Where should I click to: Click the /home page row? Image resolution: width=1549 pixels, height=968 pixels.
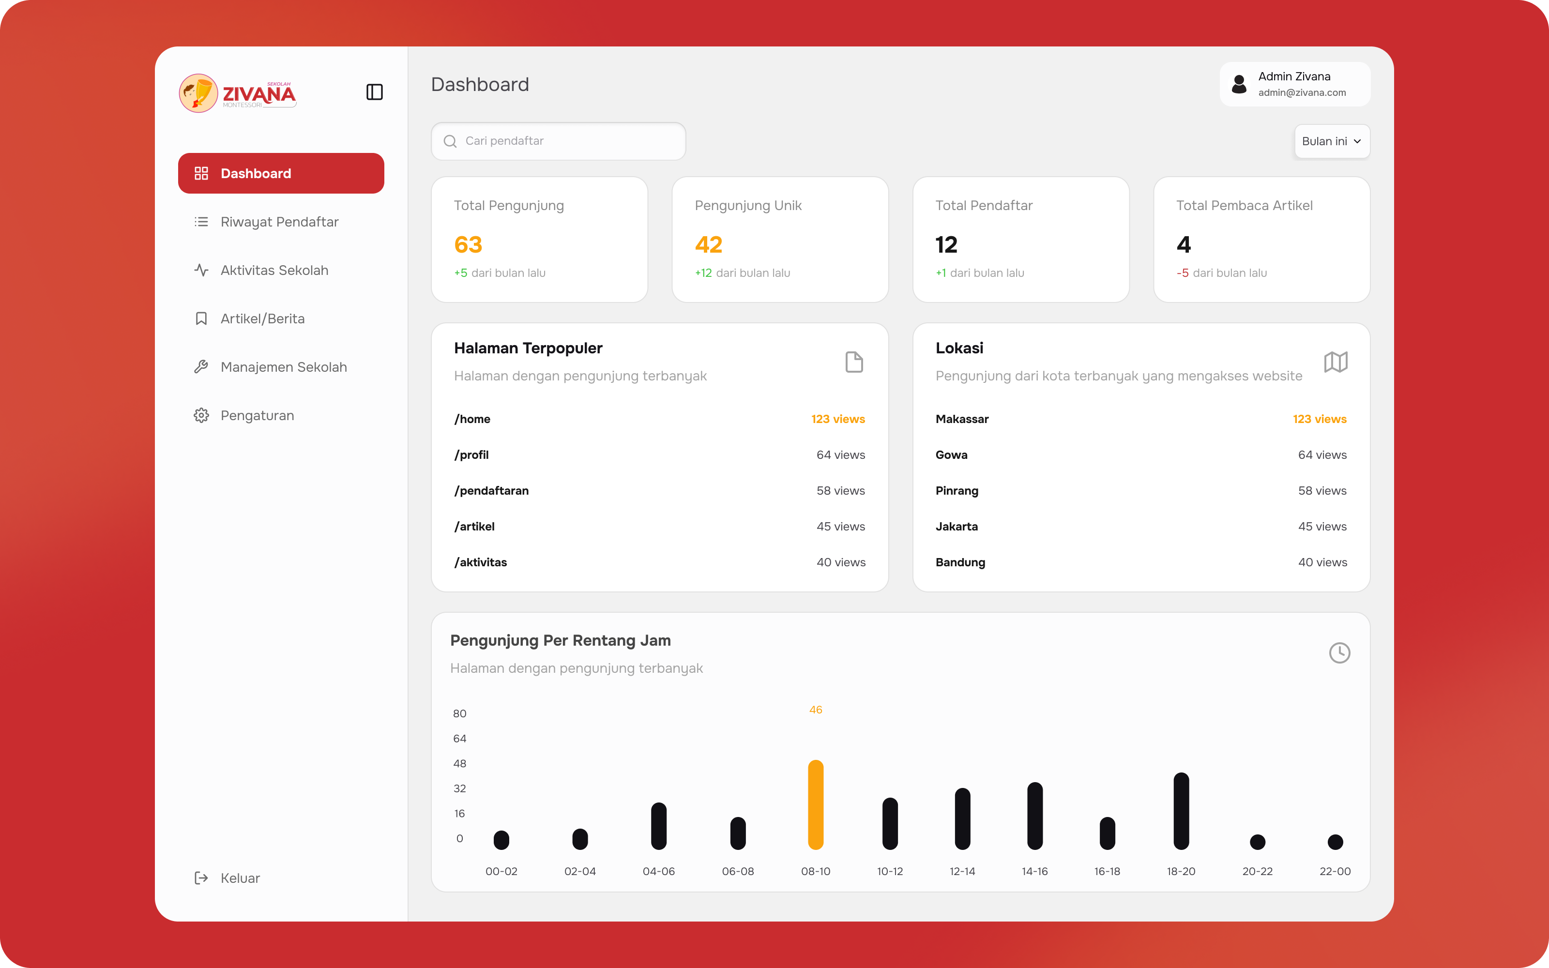(659, 419)
